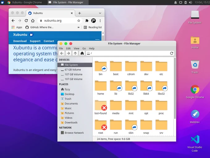Click the File Manager location path field
210x158 pixels.
[x=128, y=53]
